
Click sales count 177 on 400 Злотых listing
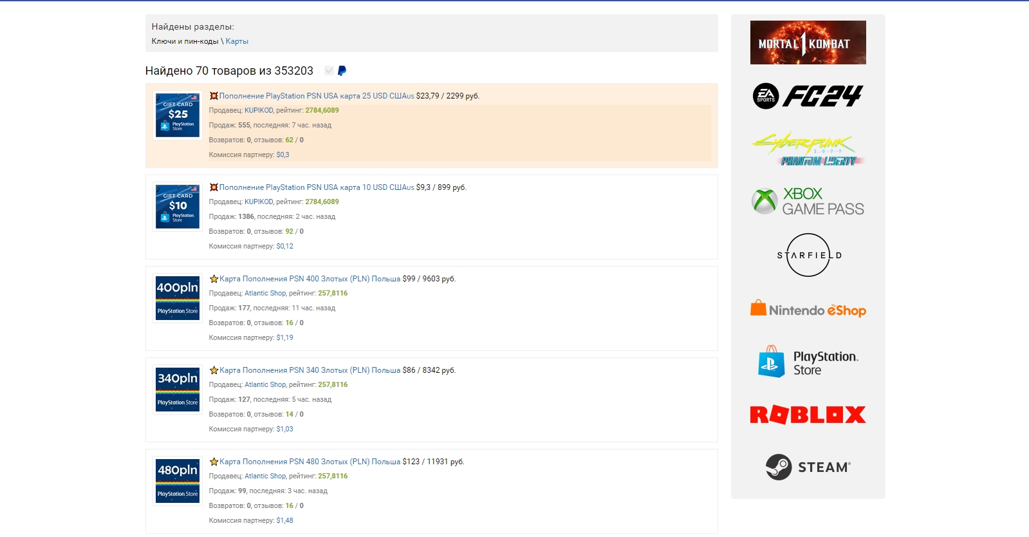[x=244, y=308]
